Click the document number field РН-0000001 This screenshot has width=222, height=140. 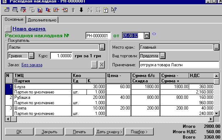coord(98,35)
